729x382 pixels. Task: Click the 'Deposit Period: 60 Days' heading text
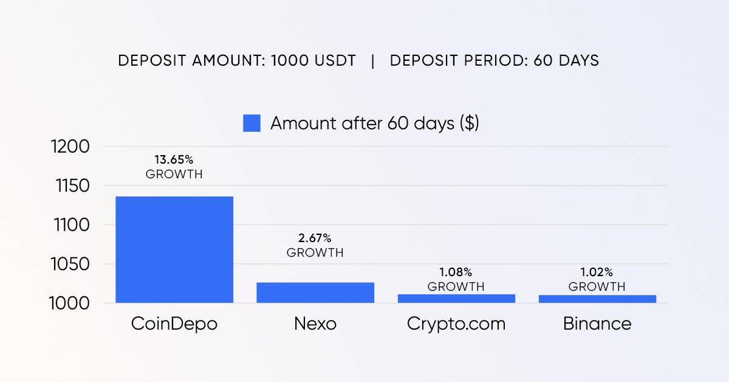(495, 61)
